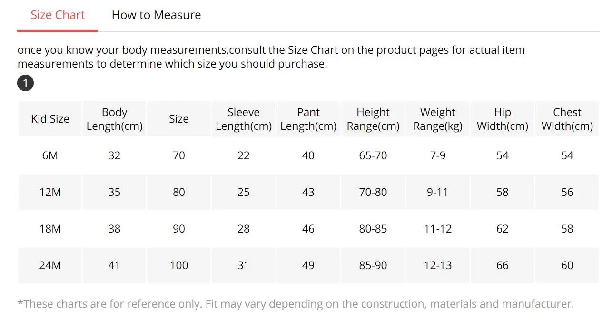This screenshot has width=612, height=320.
Task: Click the Weight Range(kg) header
Action: (438, 119)
